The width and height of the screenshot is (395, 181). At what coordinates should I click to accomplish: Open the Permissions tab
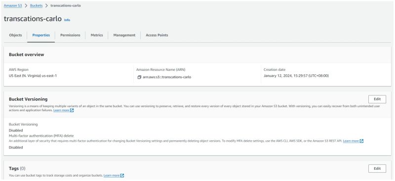coord(70,35)
